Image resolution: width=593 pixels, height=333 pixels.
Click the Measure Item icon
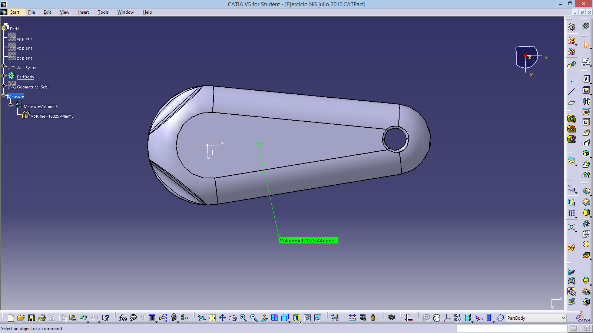click(362, 318)
